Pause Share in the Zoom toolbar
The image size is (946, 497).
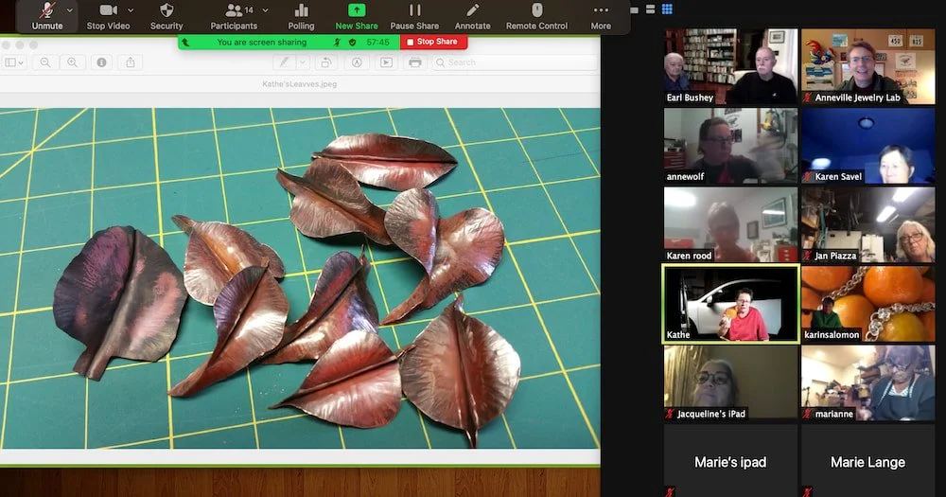point(414,16)
